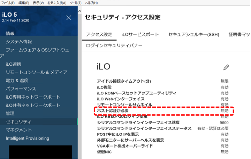Click the iLO Webインターフェイス row

click(x=163, y=99)
